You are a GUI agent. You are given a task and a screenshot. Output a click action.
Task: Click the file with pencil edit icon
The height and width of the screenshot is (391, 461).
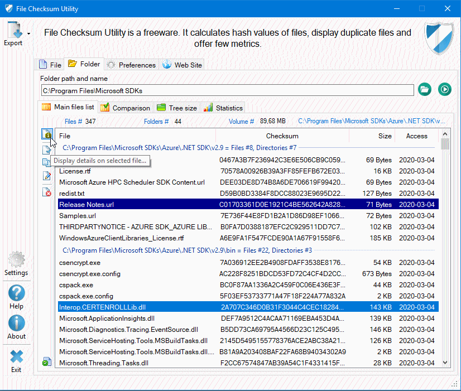[47, 177]
